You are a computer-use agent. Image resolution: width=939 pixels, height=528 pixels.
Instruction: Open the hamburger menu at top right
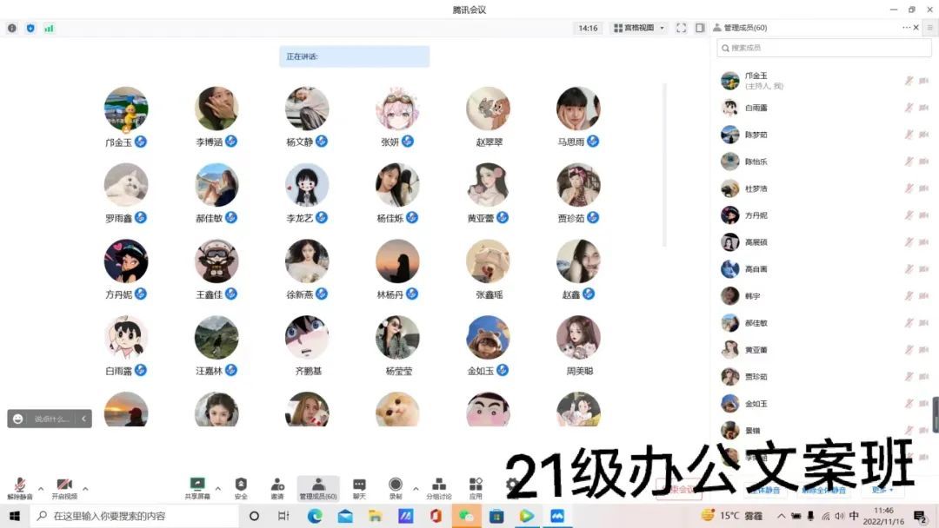point(930,28)
